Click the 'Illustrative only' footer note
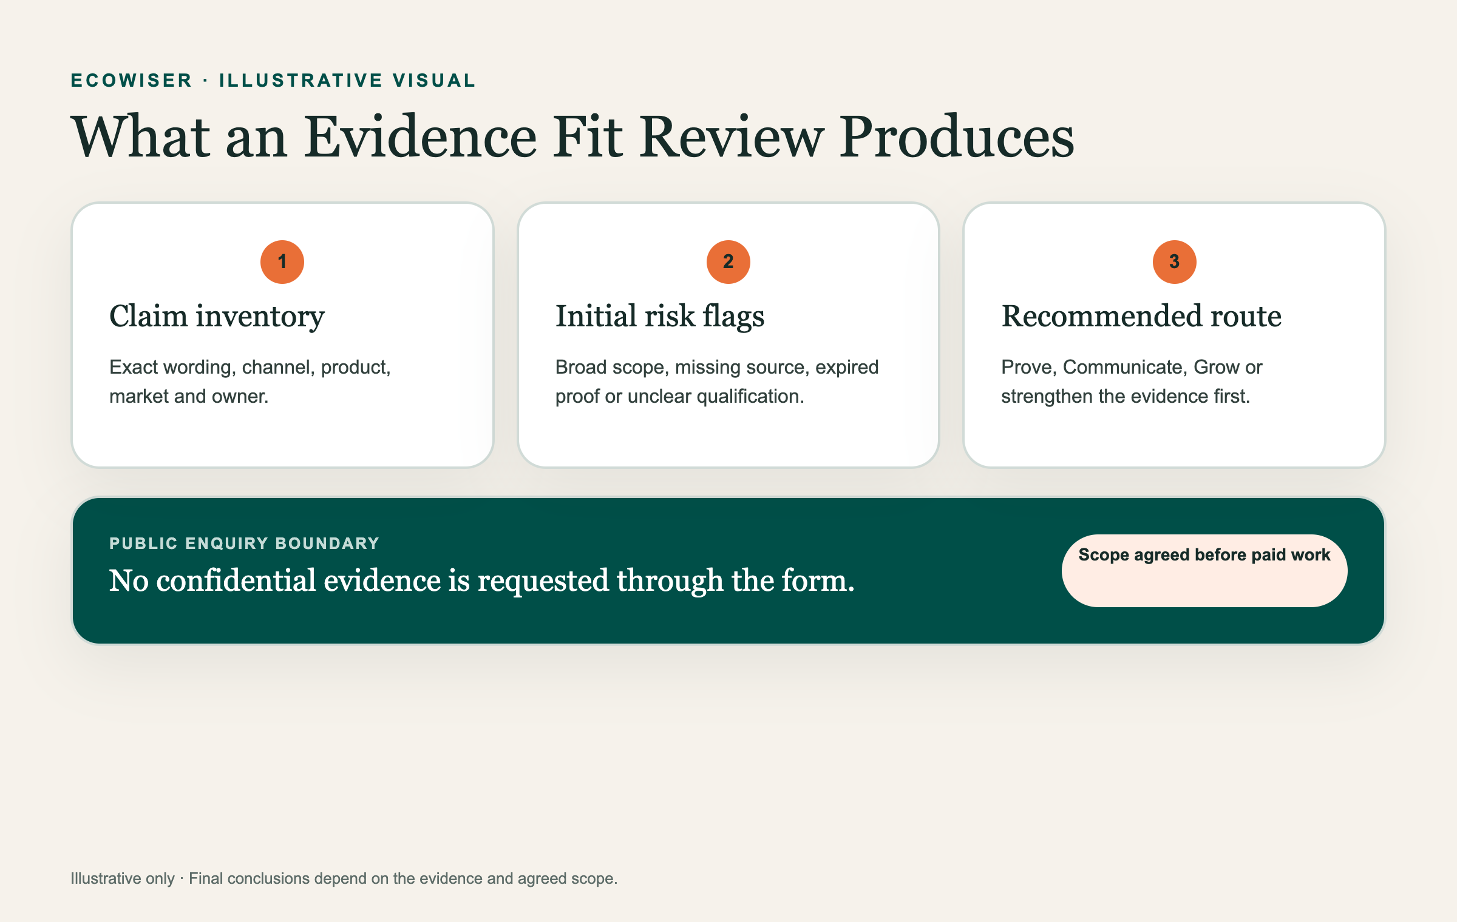 click(x=344, y=878)
